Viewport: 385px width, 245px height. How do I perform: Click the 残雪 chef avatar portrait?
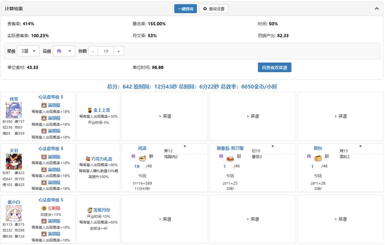[x=14, y=110]
